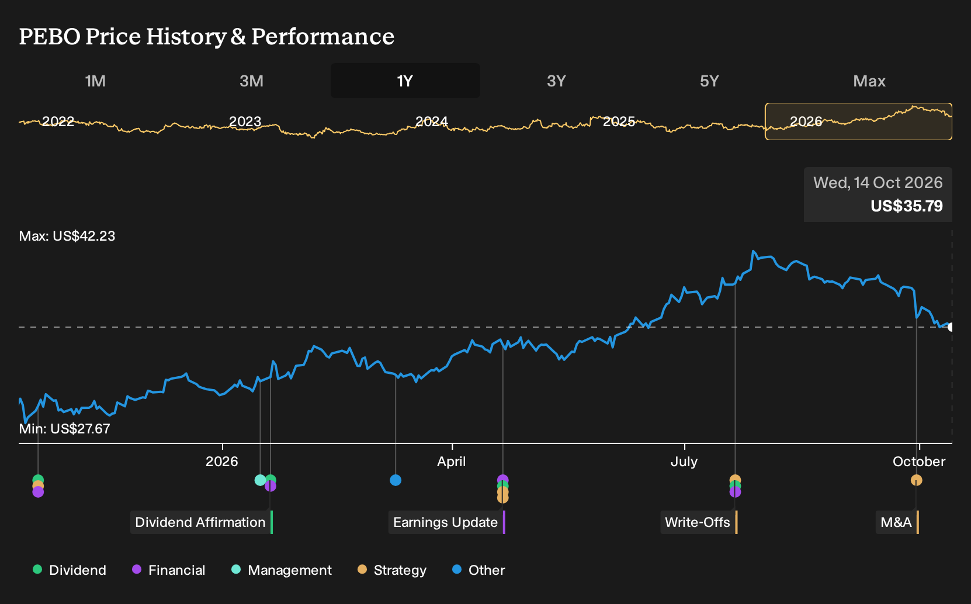Screen dimensions: 971x604
Task: Click the Max: US$42.23 label
Action: [67, 236]
